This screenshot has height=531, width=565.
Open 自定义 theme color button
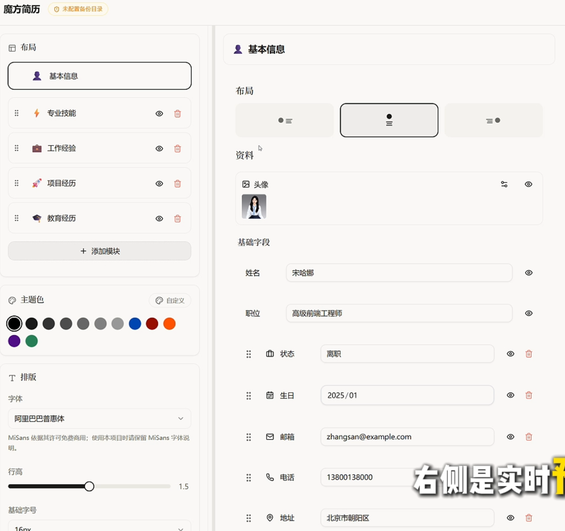pos(170,300)
